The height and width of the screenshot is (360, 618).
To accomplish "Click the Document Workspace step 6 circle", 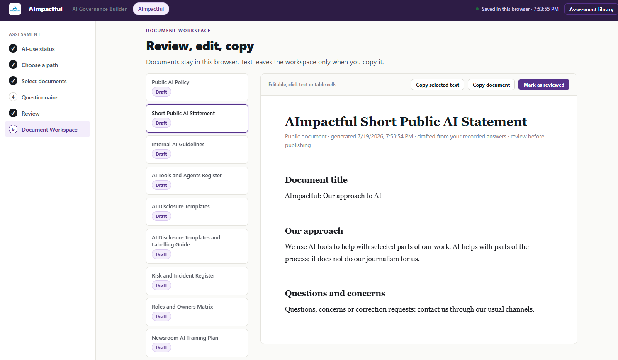I will (13, 129).
